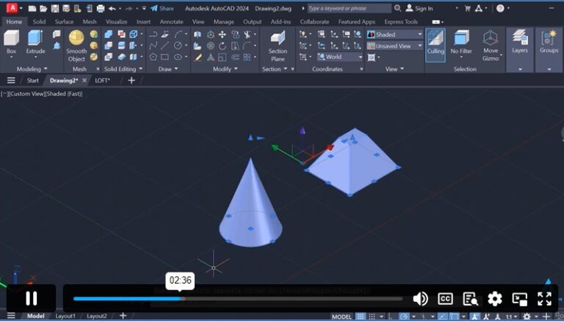Pause the video playback
Screen dimensions: 564x321
coord(32,298)
